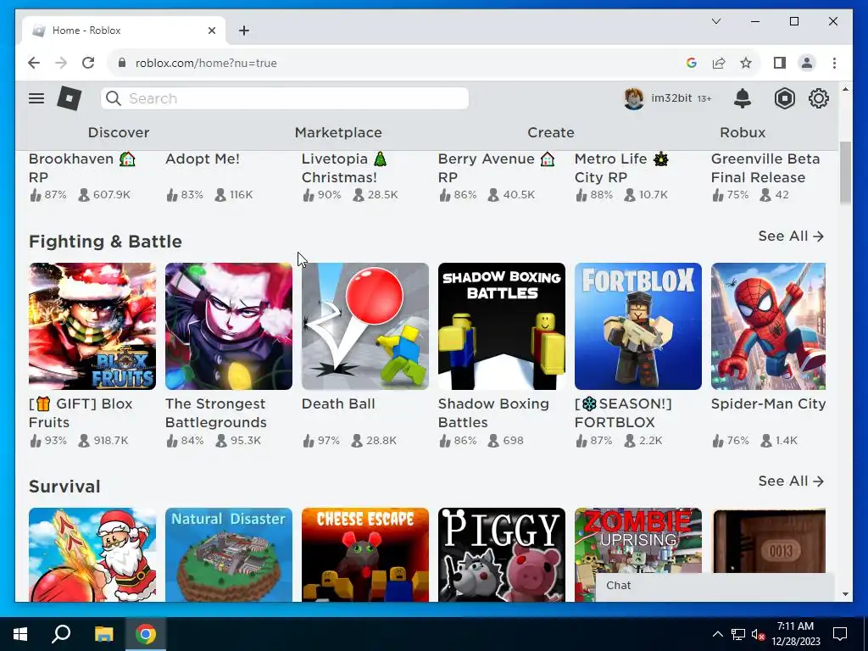This screenshot has width=868, height=651.
Task: Open the Chat panel bar
Action: [x=715, y=587]
